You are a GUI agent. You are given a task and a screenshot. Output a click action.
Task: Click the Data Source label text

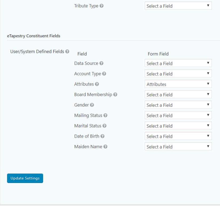tap(86, 63)
